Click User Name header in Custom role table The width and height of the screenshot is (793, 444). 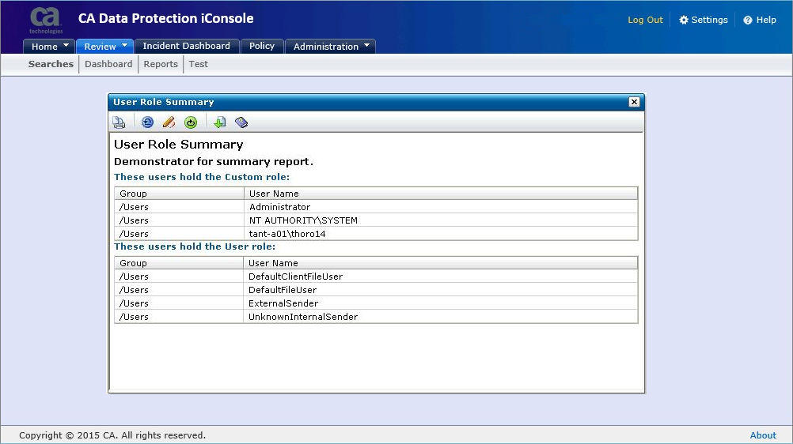click(441, 194)
